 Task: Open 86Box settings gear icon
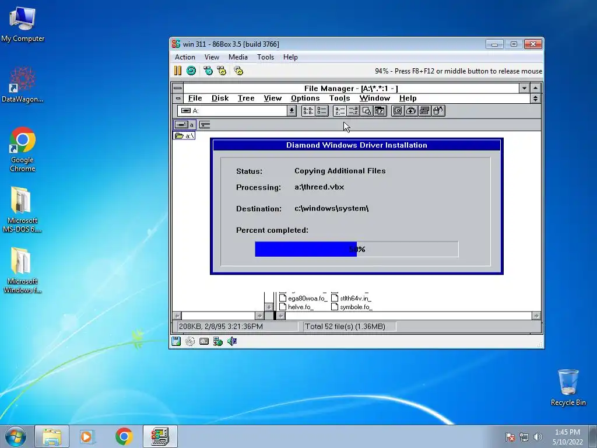coord(238,71)
